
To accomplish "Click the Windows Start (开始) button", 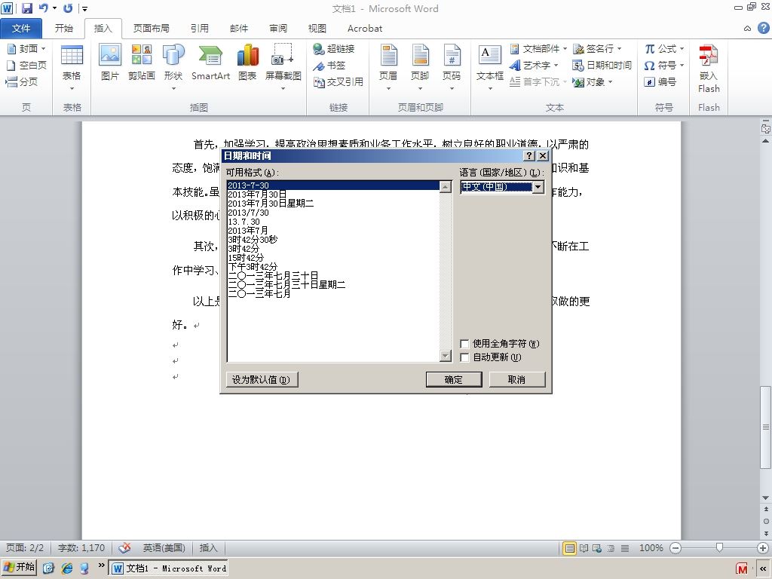I will (x=19, y=568).
